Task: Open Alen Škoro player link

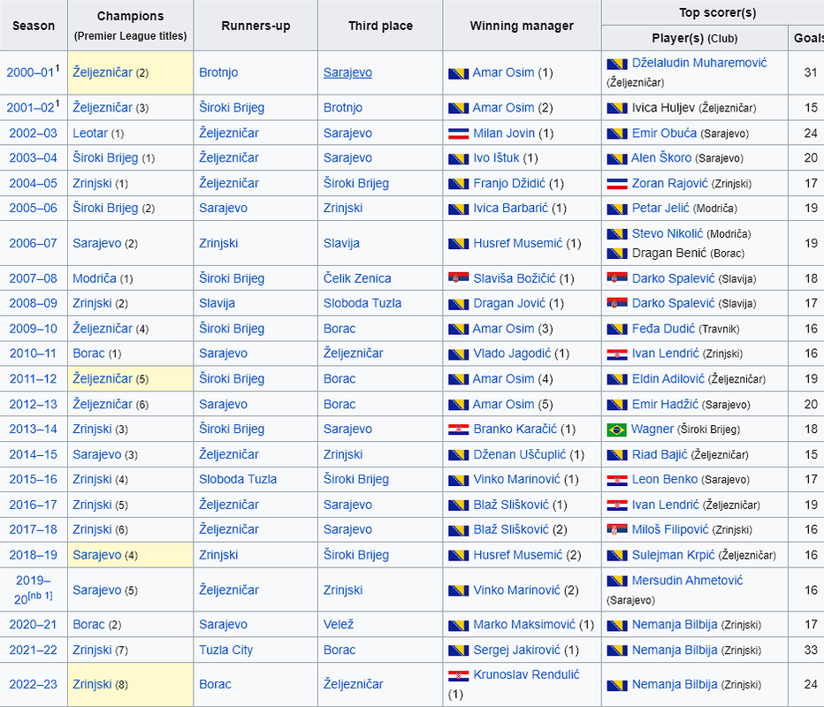Action: (661, 157)
